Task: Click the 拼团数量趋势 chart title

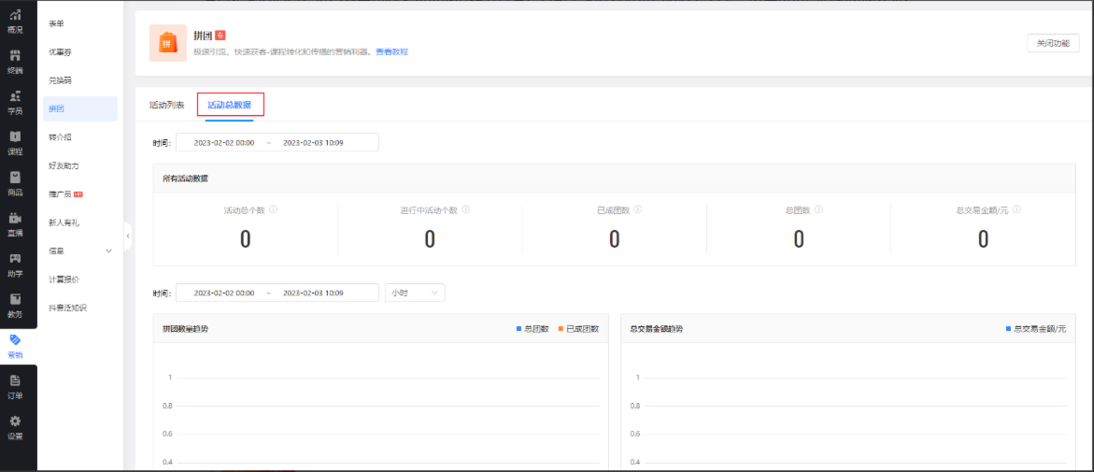Action: point(185,328)
